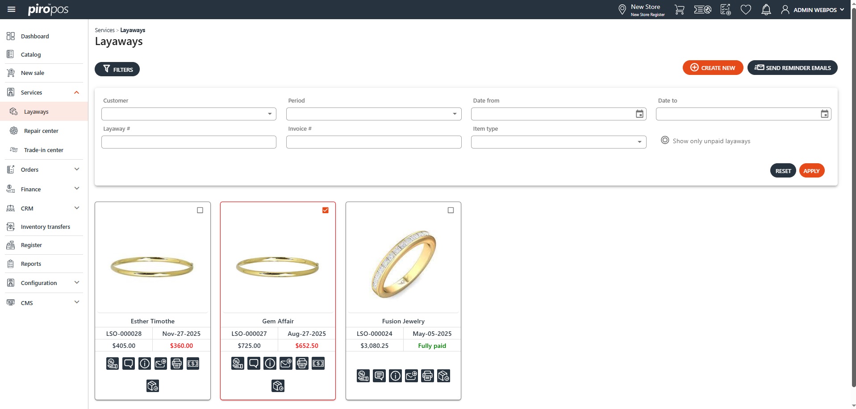Click the info icon on Gem Affair card
The width and height of the screenshot is (856, 409).
point(270,364)
